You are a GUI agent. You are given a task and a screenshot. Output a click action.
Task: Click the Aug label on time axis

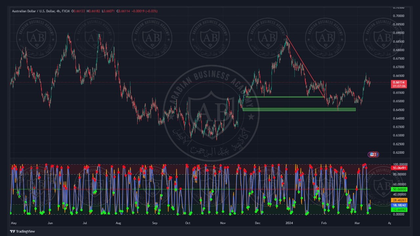(x=118, y=223)
